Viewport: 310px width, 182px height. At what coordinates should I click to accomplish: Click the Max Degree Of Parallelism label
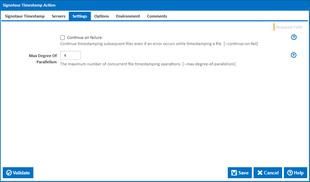[43, 59]
